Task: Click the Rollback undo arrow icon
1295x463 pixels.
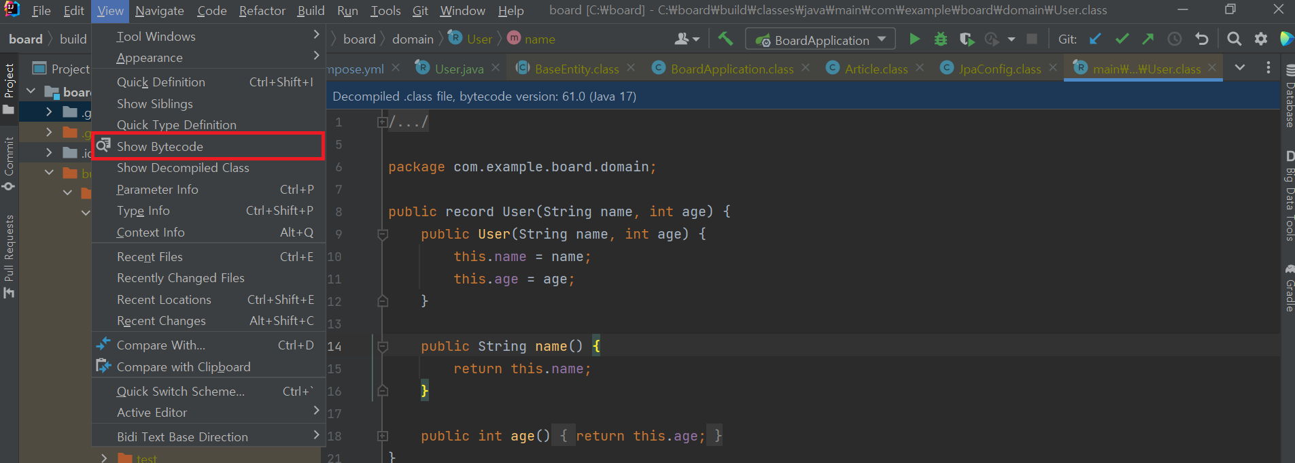Action: click(x=1202, y=39)
